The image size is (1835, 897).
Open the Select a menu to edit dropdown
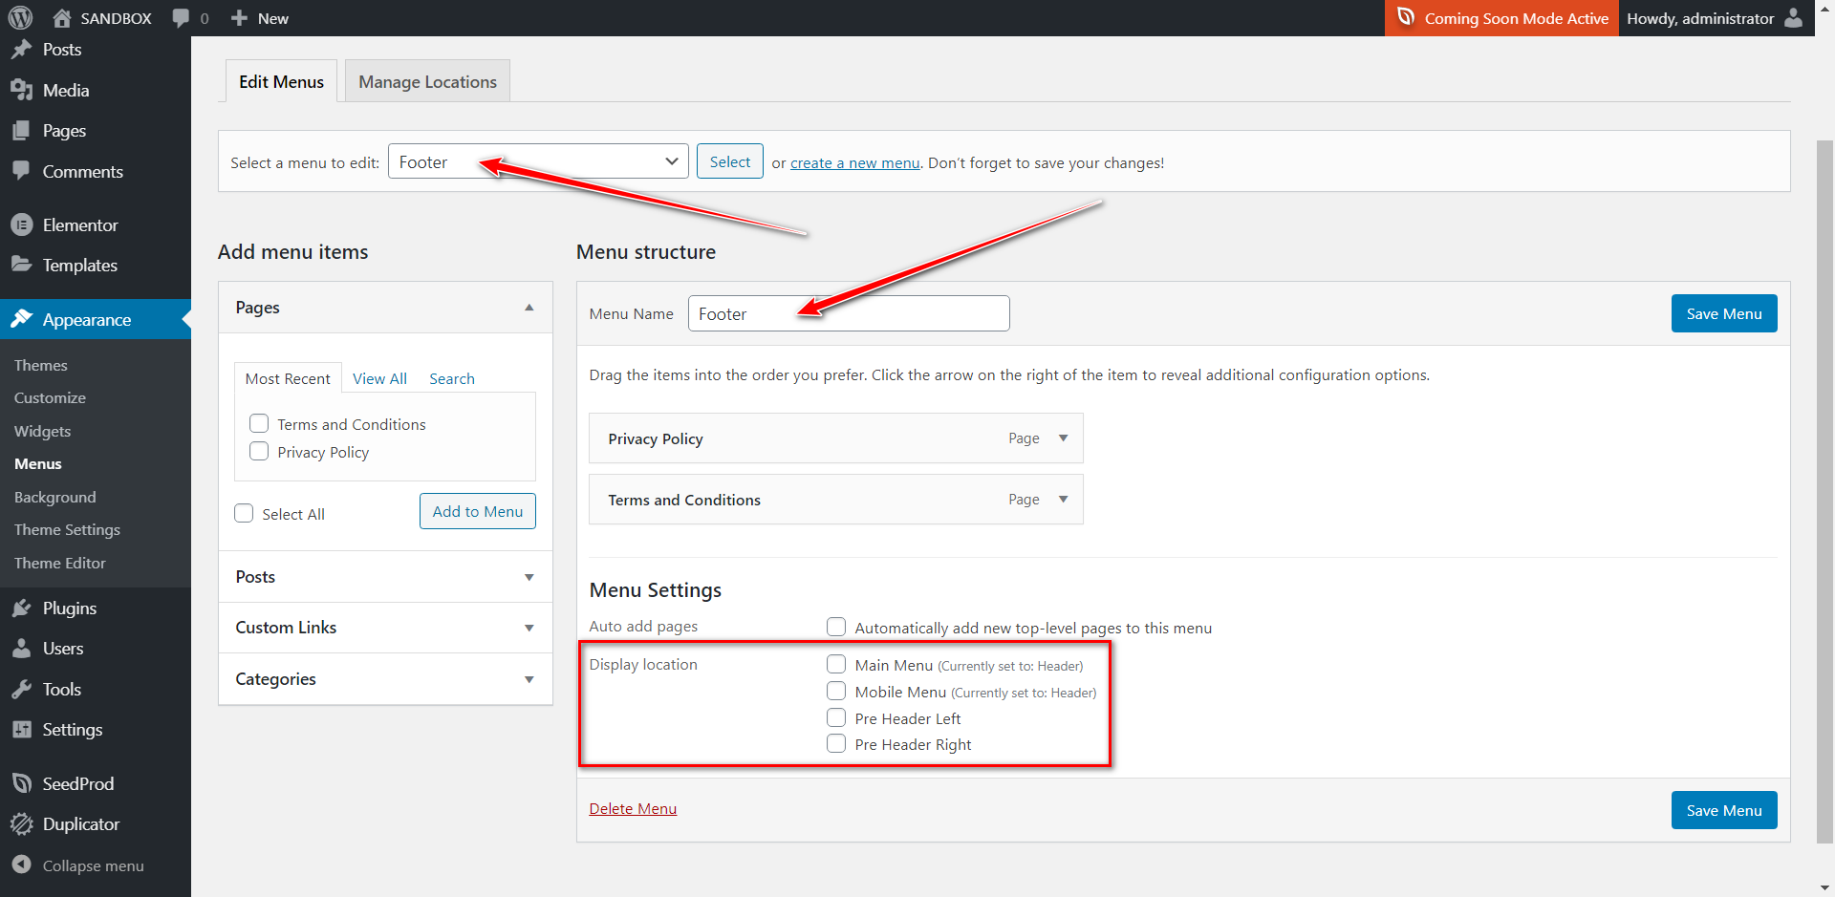pos(538,161)
